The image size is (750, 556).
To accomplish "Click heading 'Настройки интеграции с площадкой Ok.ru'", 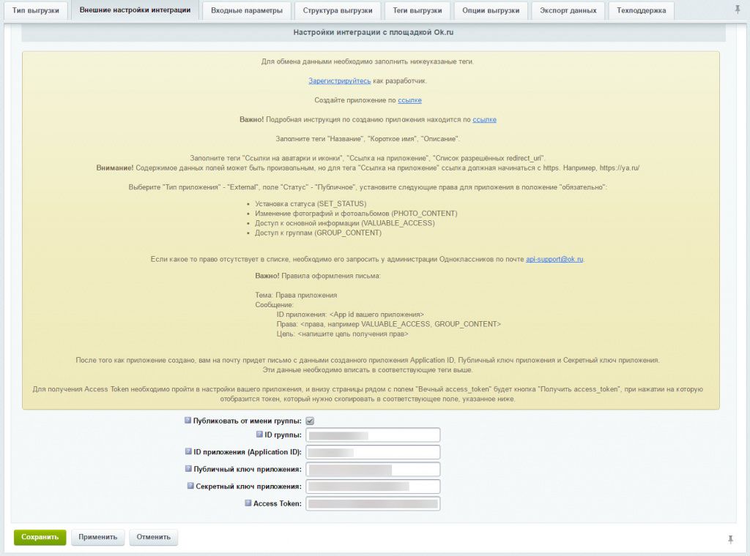I will pyautogui.click(x=374, y=32).
